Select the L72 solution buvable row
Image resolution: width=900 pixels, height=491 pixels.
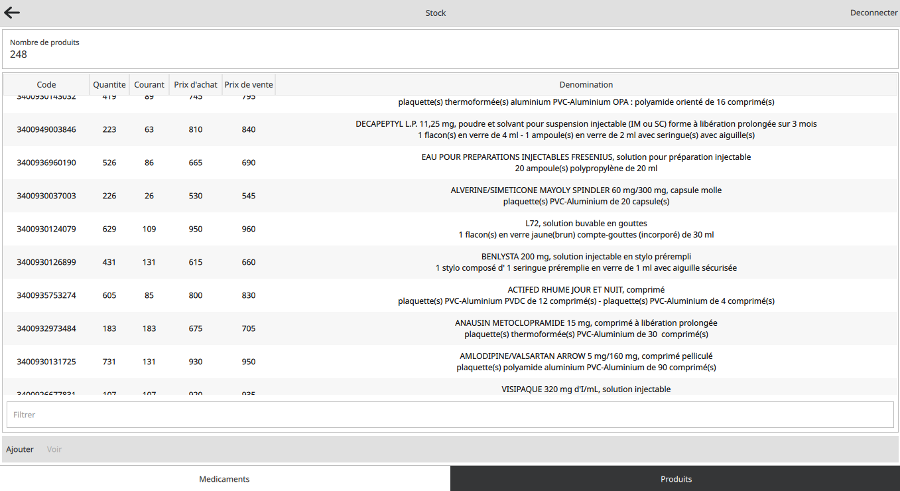586,229
